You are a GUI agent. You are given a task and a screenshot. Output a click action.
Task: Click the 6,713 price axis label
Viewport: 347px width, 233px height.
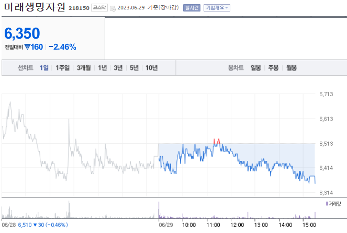tap(326, 95)
